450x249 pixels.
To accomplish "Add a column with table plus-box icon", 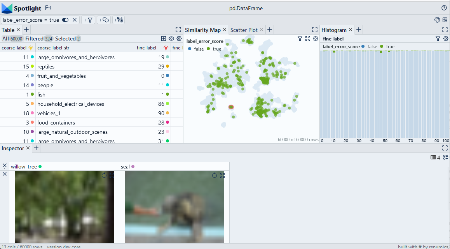I will (164, 39).
